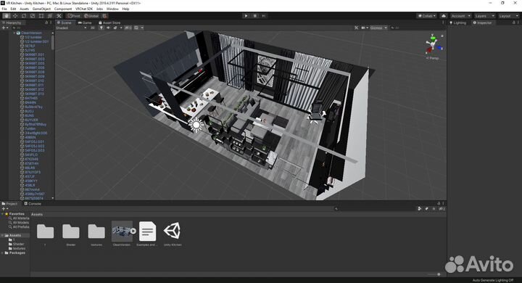
Task: Switch to the Game tab
Action: 85,22
